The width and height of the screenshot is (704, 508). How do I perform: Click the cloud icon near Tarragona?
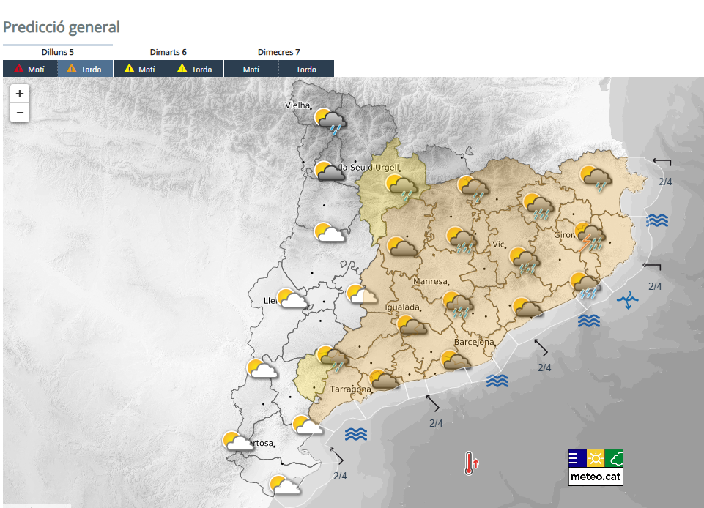(x=385, y=379)
